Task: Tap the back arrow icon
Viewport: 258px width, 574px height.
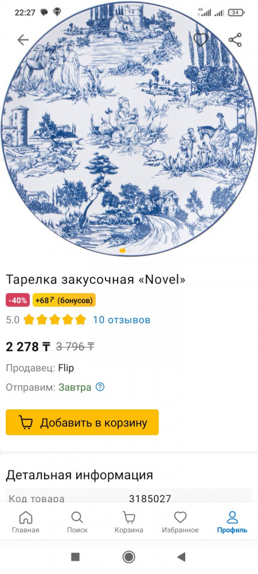Action: pos(23,40)
